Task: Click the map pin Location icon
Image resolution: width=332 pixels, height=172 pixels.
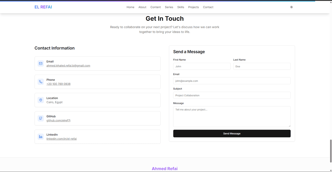Action: pos(41,100)
